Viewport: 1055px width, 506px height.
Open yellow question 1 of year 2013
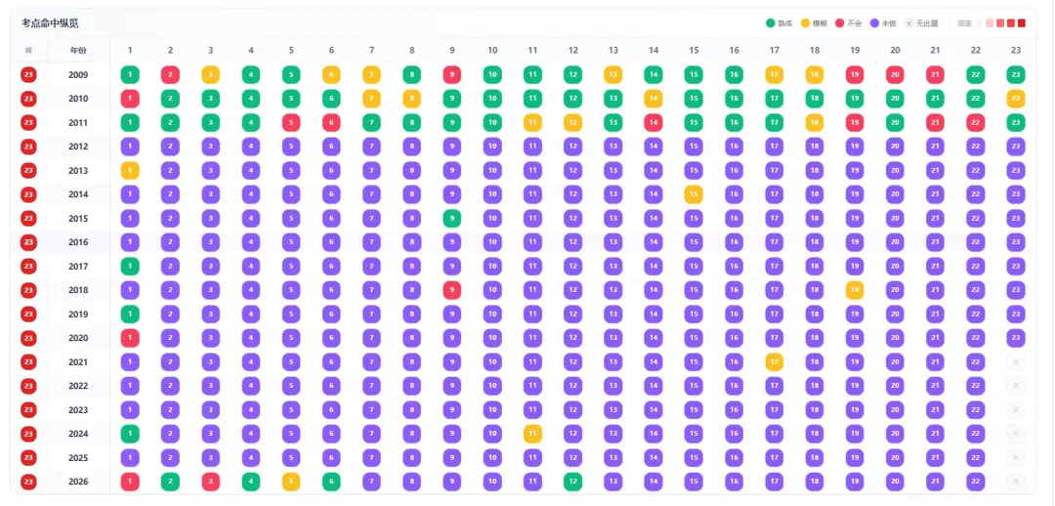coord(130,170)
